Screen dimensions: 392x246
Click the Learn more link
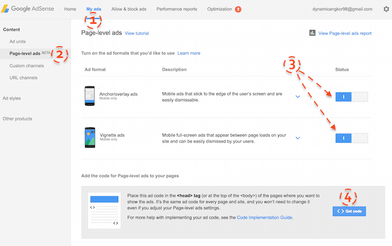[x=189, y=53]
